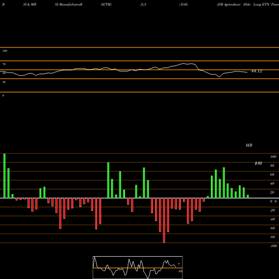Image resolution: width=279 pixels, height=279 pixels.
Task: Click the end point of the RSI line
Action: click(x=247, y=72)
